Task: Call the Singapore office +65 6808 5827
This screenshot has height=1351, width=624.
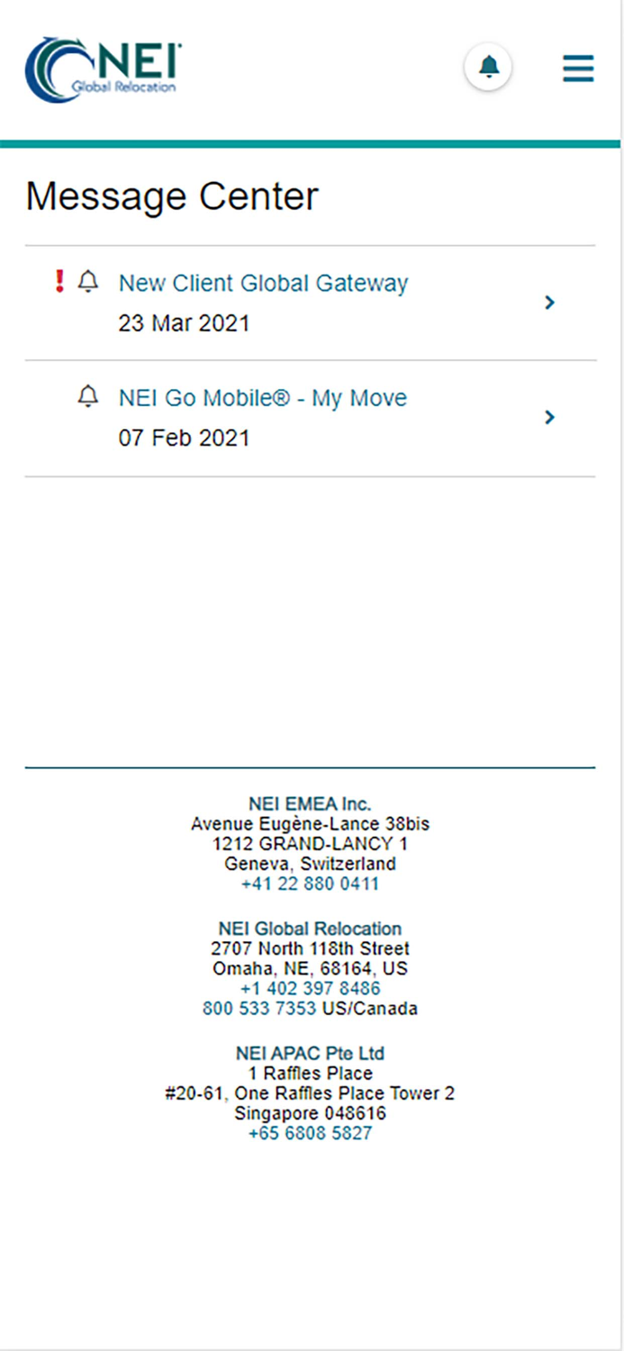Action: click(310, 1133)
